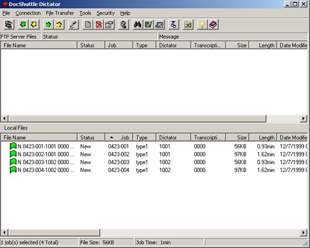Click status bar jobs selected text
Image resolution: width=310 pixels, height=248 pixels.
(x=30, y=242)
